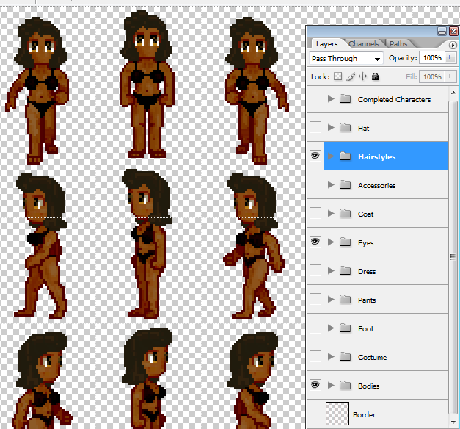Expand the Costume group triangle
Image resolution: width=460 pixels, height=429 pixels.
[x=331, y=356]
